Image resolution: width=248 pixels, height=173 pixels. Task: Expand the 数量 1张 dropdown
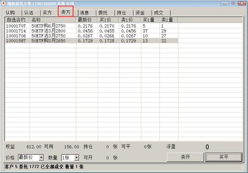(x=77, y=158)
